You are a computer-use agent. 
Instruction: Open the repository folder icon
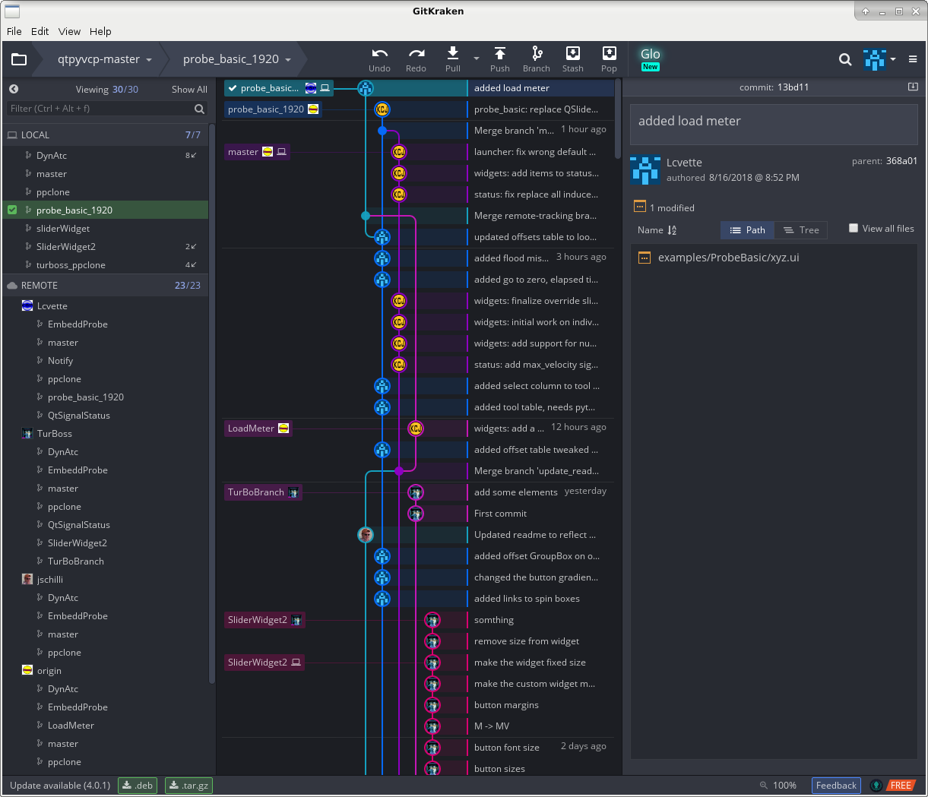pos(19,59)
